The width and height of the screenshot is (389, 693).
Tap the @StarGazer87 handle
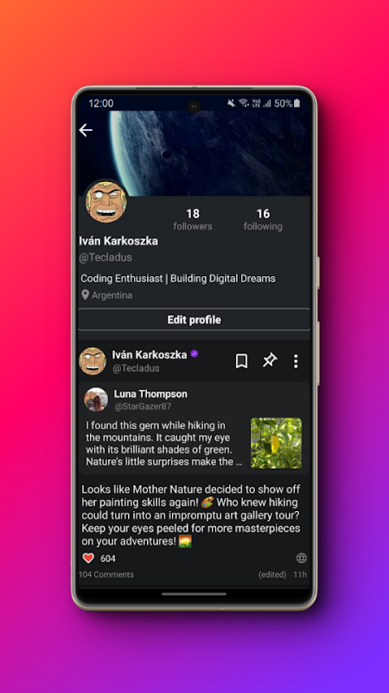143,406
